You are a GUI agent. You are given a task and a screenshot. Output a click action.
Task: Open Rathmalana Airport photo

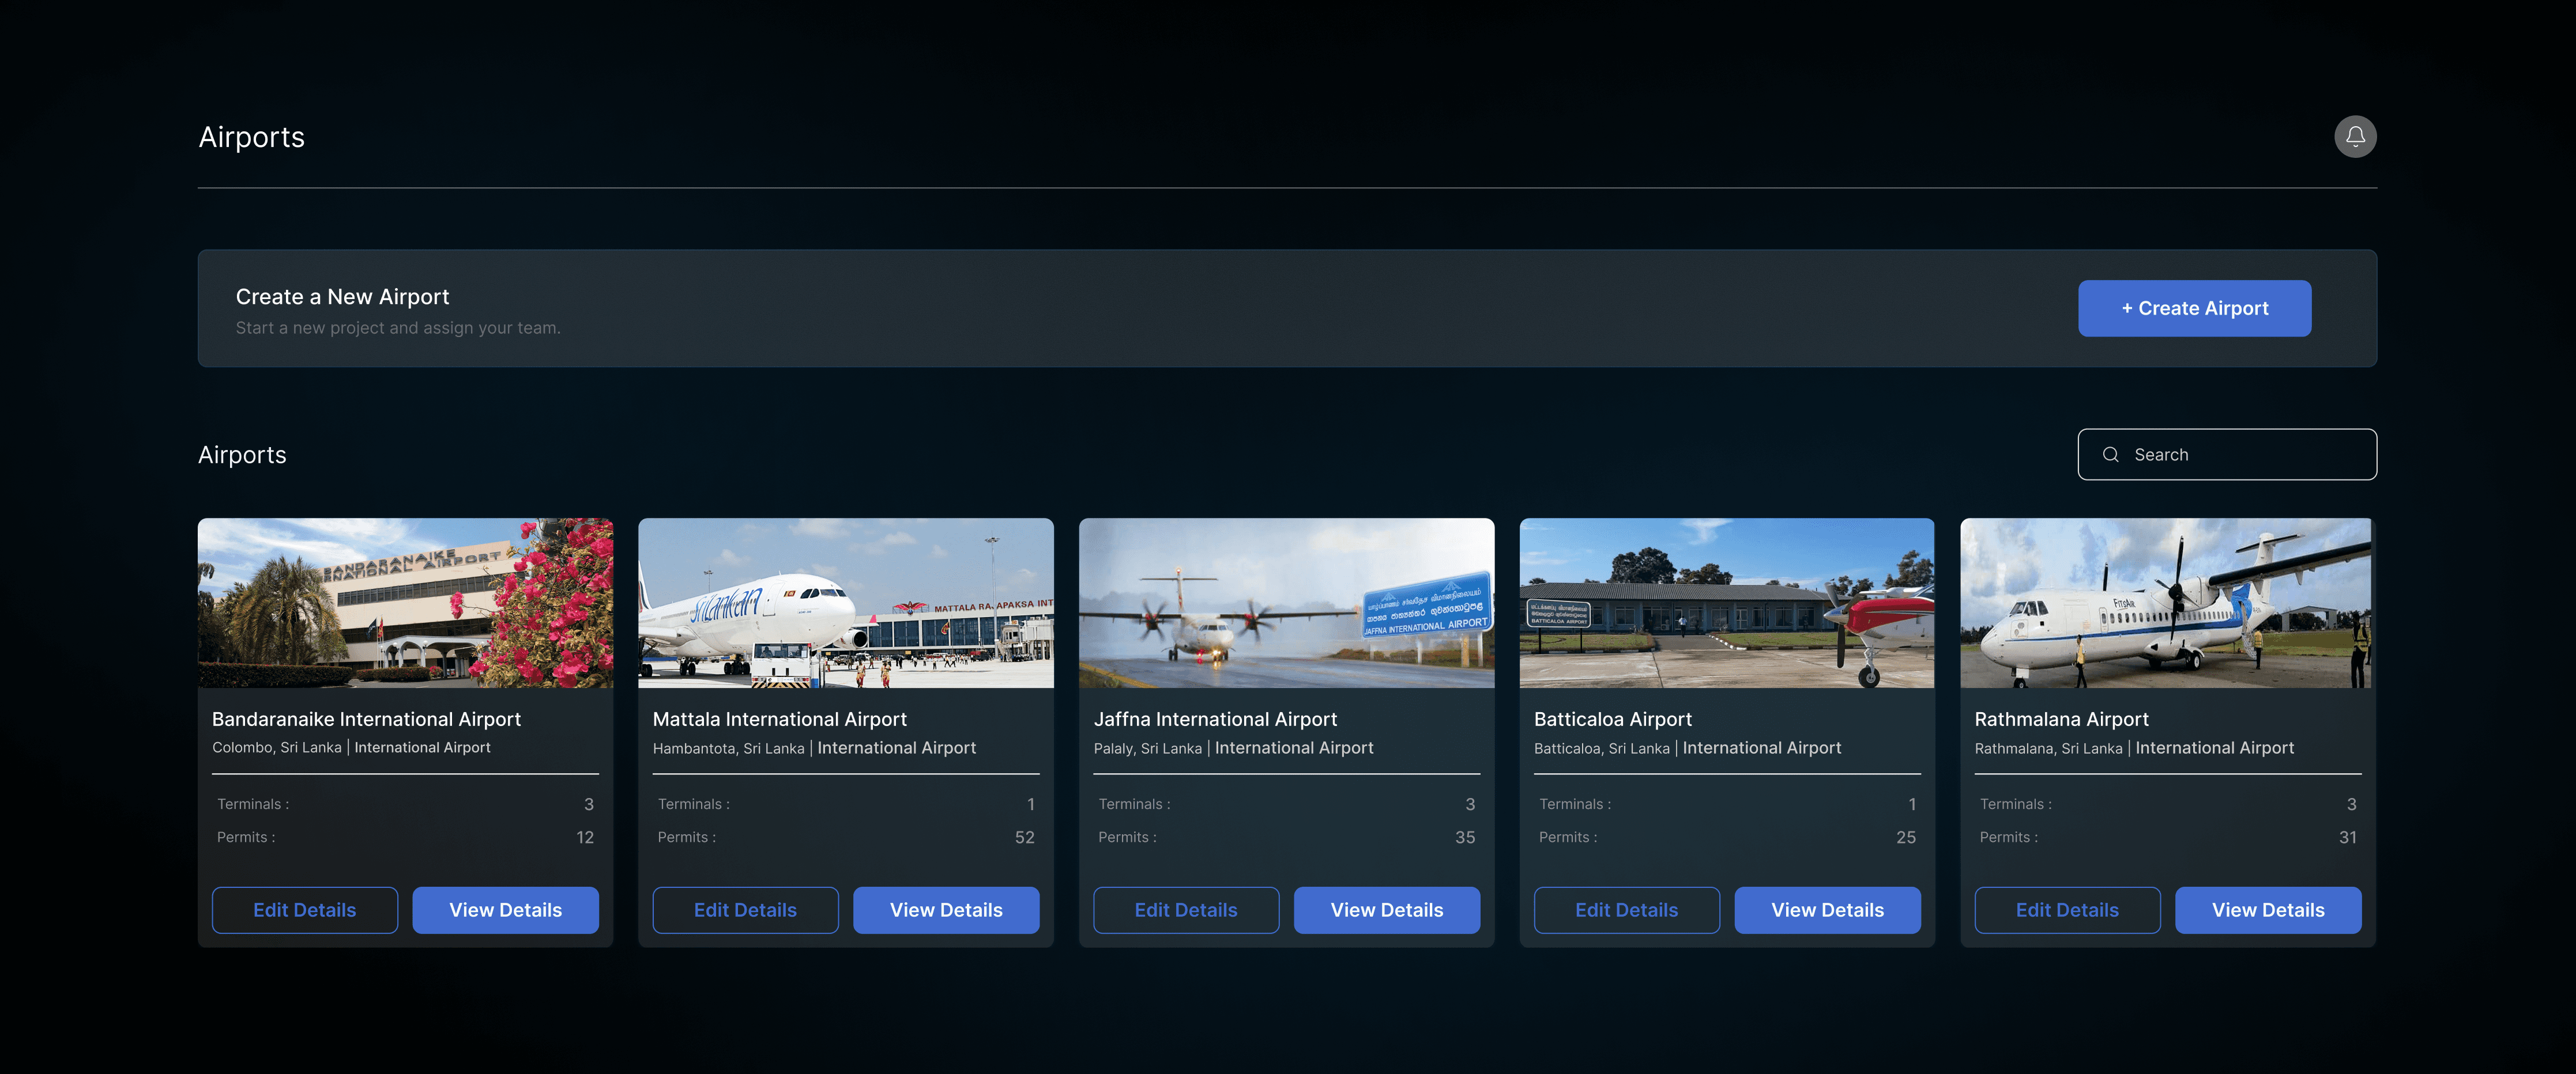[x=2166, y=603]
